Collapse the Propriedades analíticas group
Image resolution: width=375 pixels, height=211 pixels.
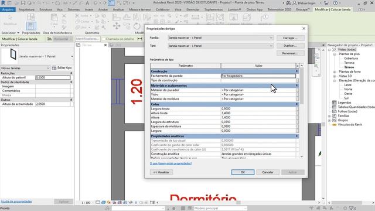[x=297, y=136]
